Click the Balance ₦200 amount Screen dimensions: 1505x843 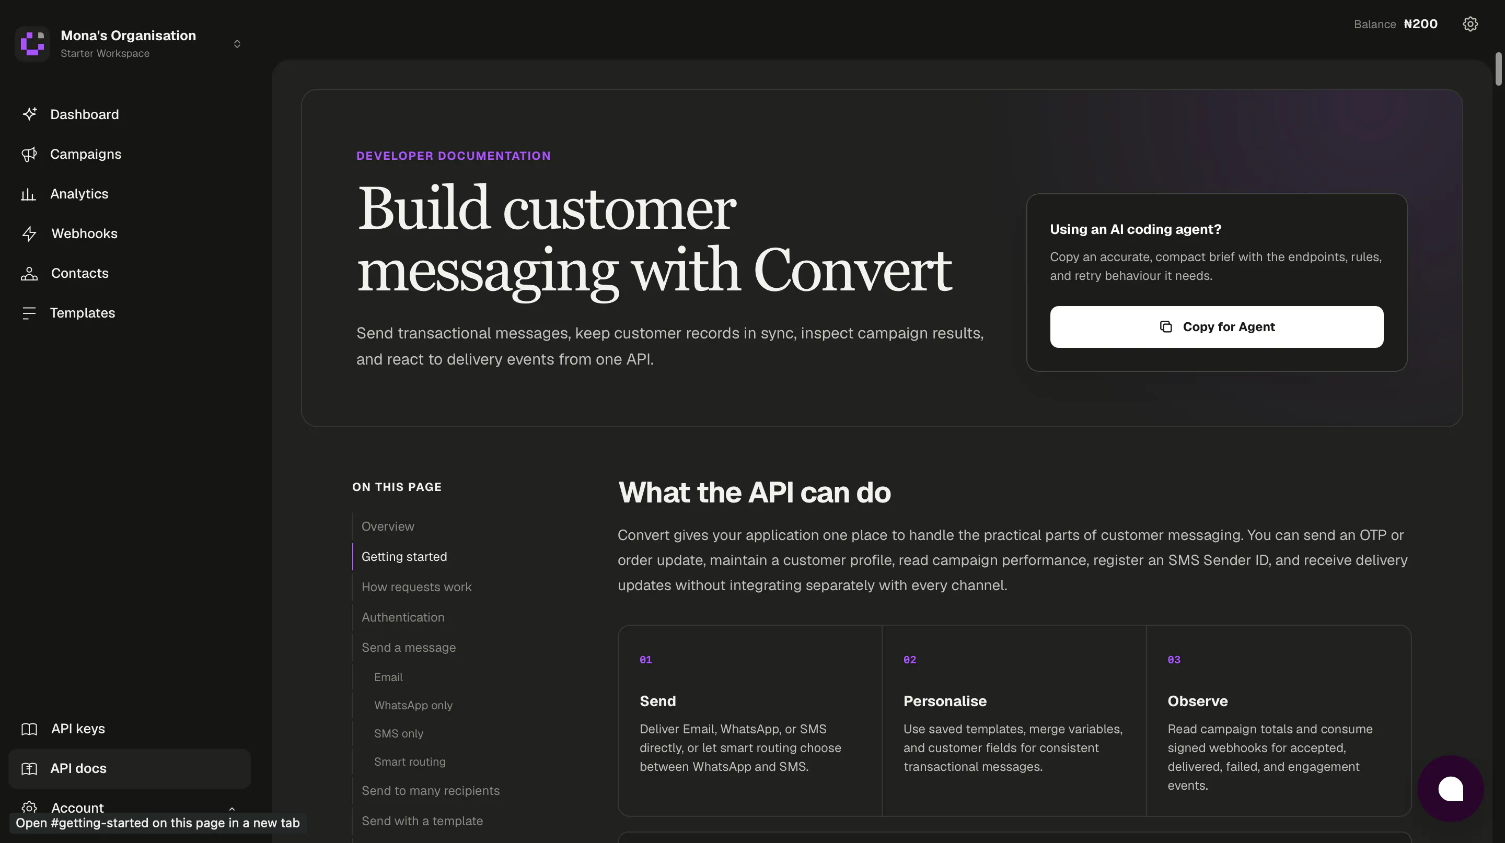pyautogui.click(x=1420, y=24)
